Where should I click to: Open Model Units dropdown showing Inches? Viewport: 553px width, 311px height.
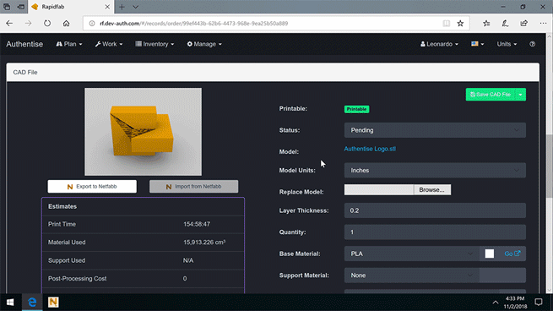pyautogui.click(x=435, y=171)
